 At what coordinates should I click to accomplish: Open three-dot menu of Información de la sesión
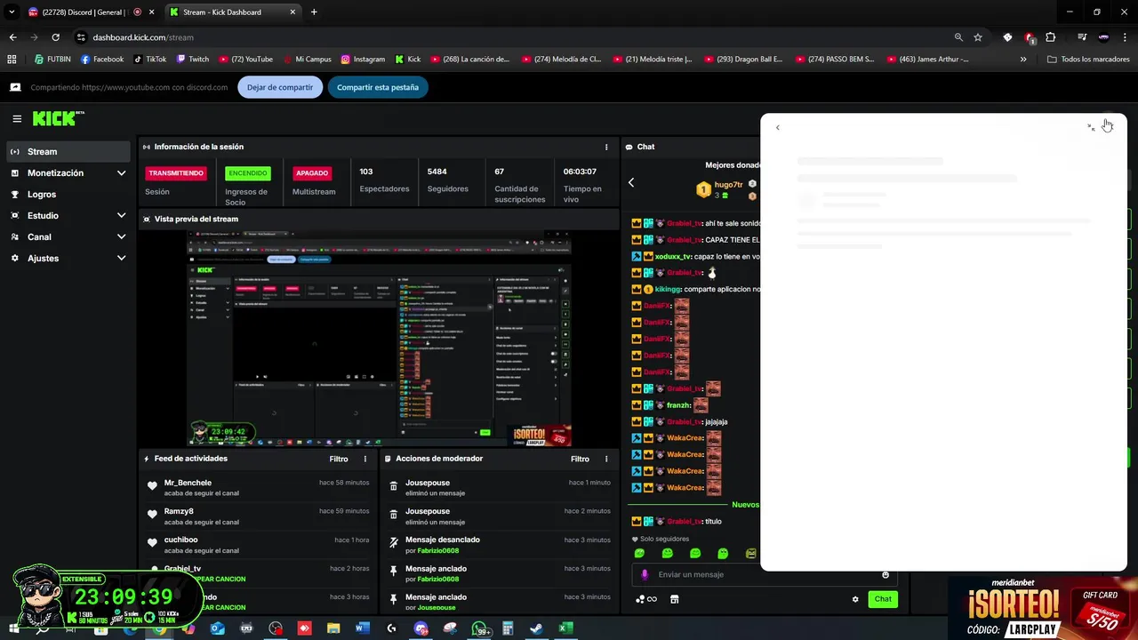(x=606, y=147)
